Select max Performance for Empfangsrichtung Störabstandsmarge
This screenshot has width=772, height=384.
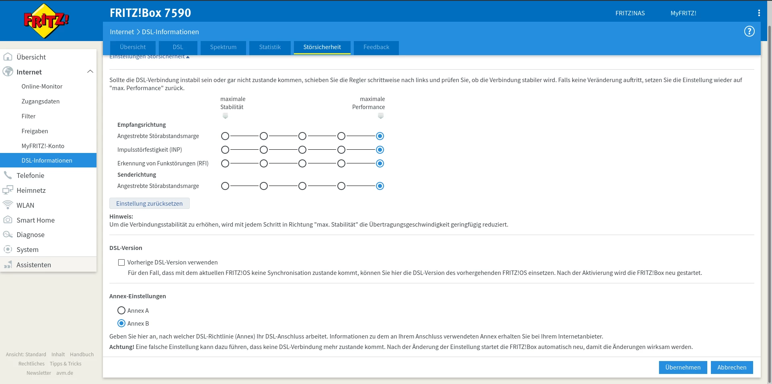pos(380,136)
